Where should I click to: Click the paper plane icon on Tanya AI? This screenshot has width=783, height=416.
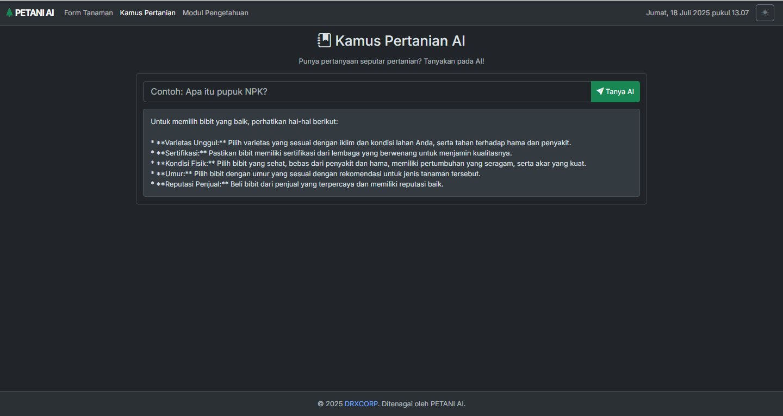pyautogui.click(x=600, y=91)
